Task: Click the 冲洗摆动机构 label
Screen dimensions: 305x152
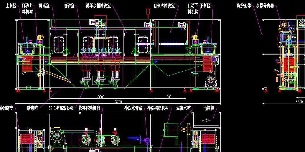Action: pyautogui.click(x=158, y=108)
